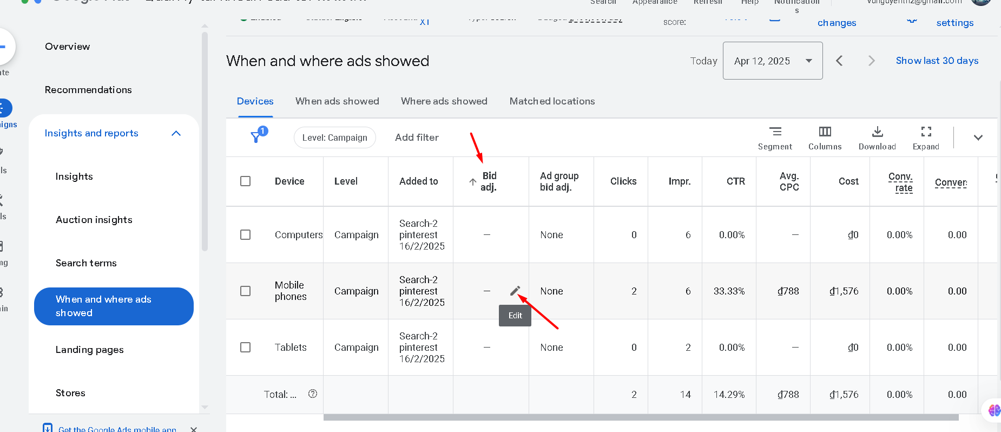Open the Columns selector
This screenshot has height=432, width=1001.
tap(825, 138)
